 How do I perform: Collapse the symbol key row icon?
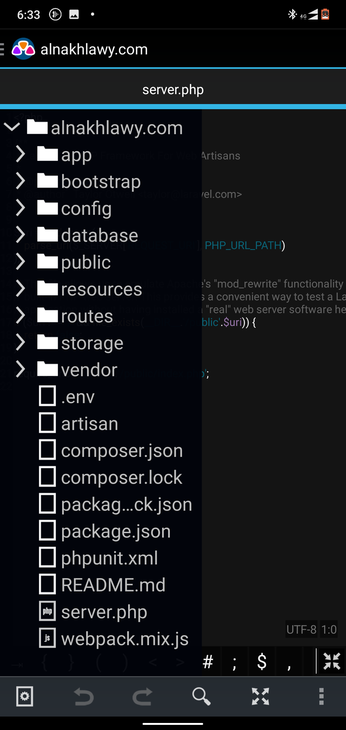(x=332, y=661)
